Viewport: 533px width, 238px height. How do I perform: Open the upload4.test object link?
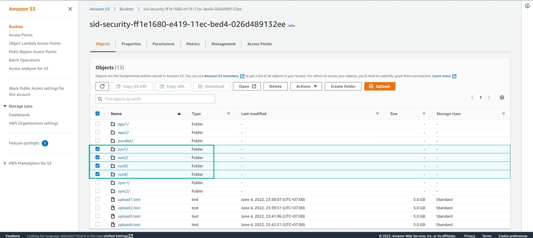pyautogui.click(x=129, y=225)
